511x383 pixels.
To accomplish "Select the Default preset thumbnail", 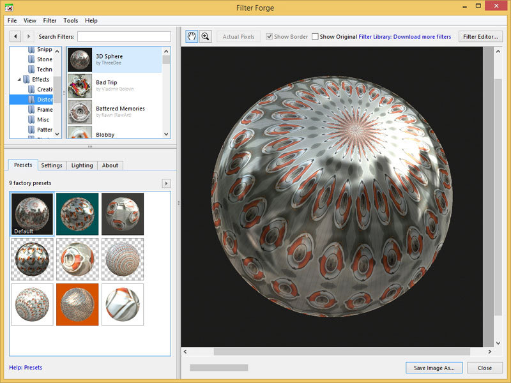I will point(32,214).
